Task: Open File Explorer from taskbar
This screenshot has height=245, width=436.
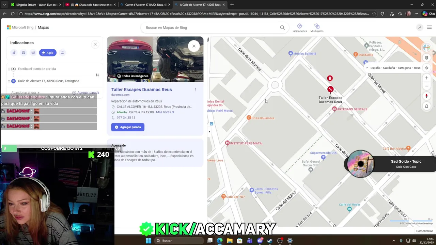Action: (230, 241)
